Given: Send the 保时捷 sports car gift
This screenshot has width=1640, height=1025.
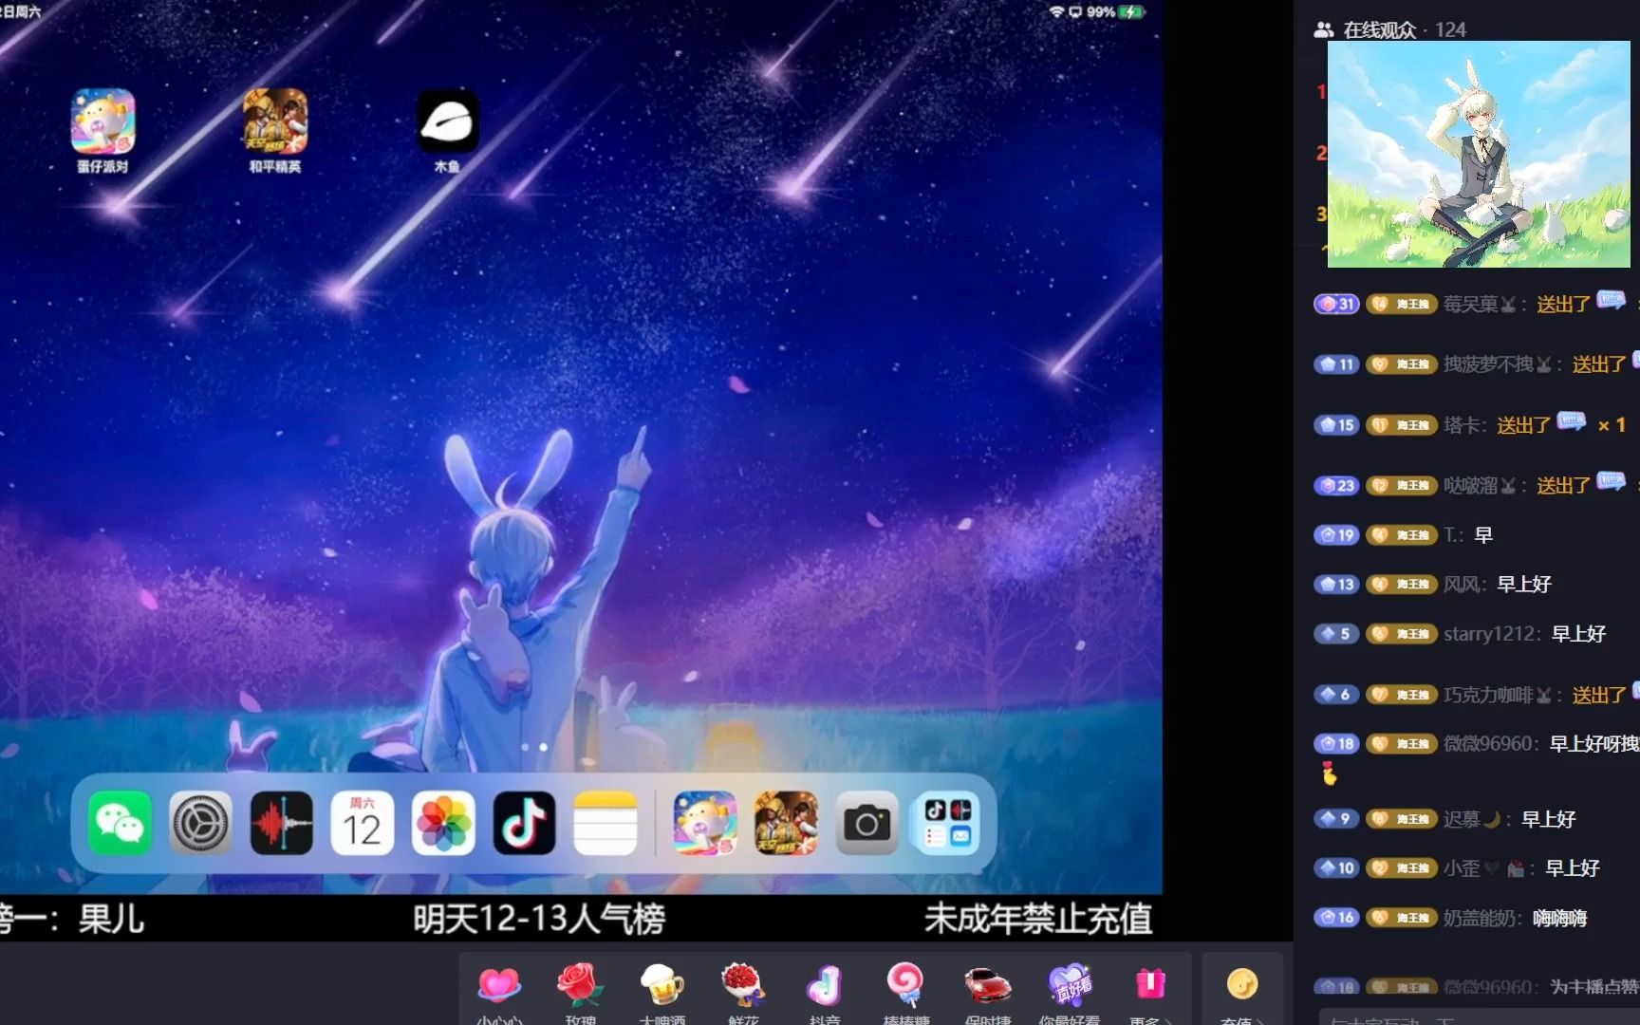Looking at the screenshot, I should (x=987, y=987).
